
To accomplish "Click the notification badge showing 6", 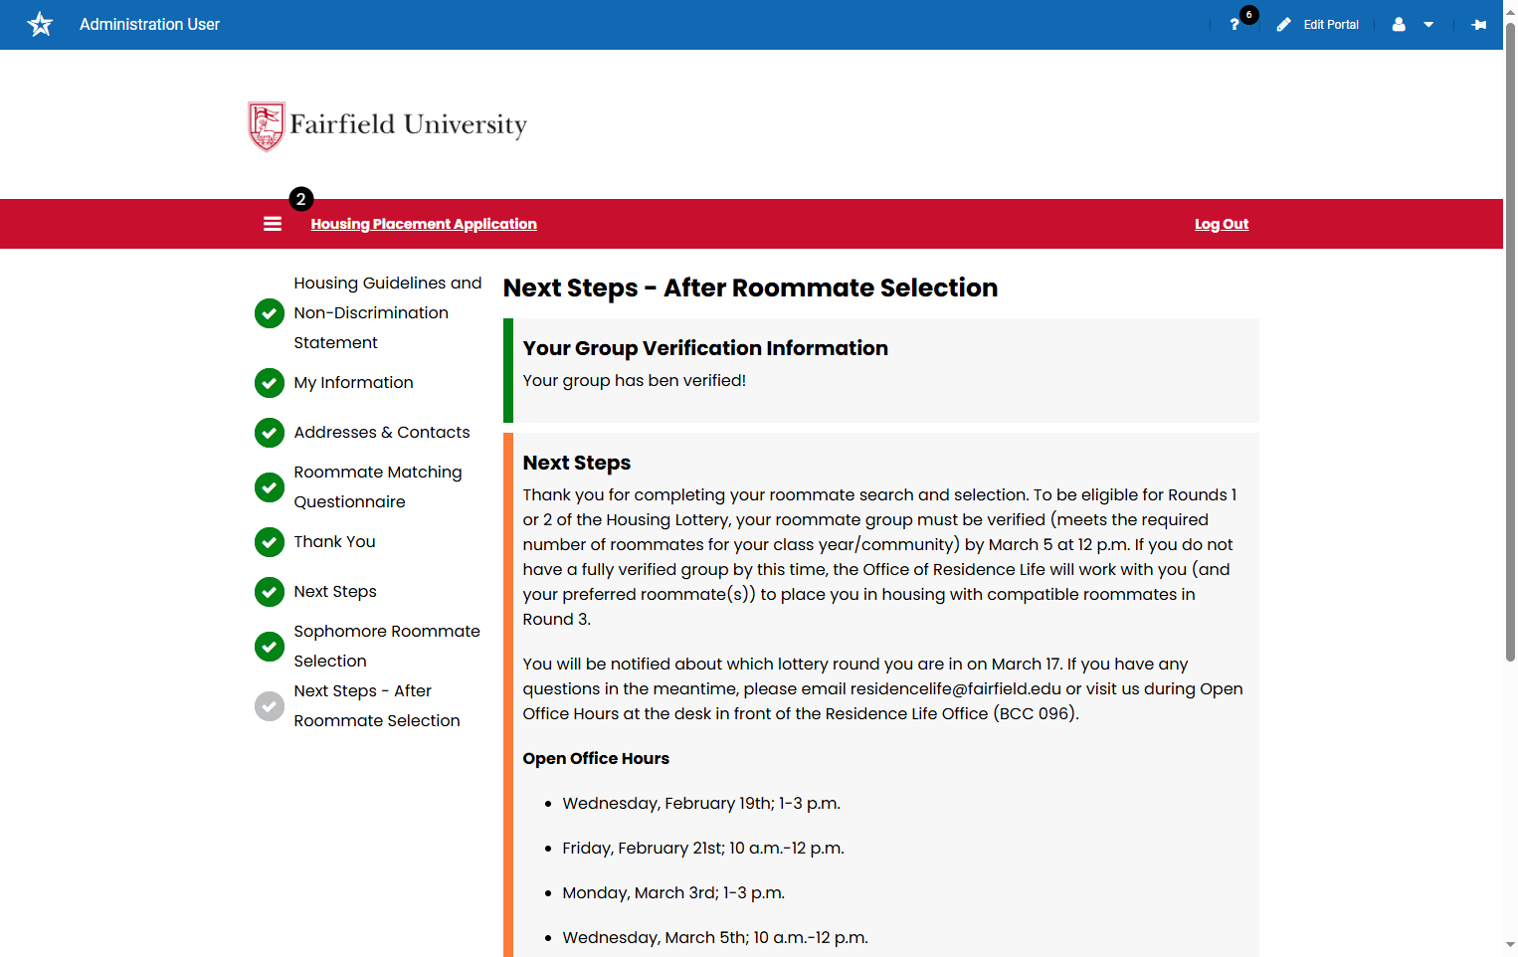I will [x=1249, y=15].
